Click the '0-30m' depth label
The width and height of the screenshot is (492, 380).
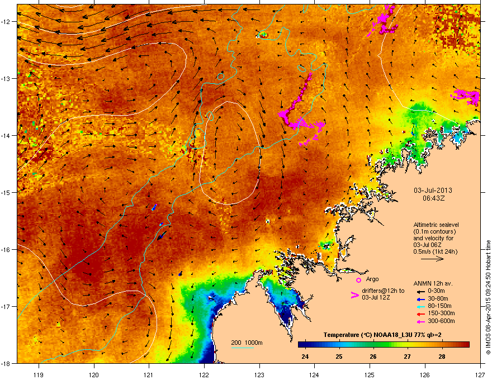(x=437, y=291)
